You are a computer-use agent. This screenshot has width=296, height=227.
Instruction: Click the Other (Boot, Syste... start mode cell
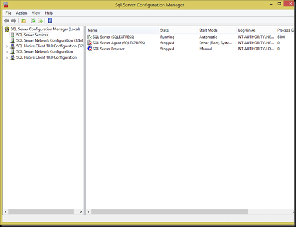(216, 43)
